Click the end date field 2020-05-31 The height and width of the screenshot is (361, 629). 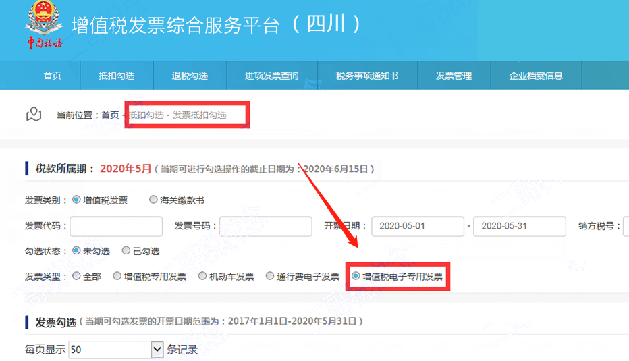point(520,226)
